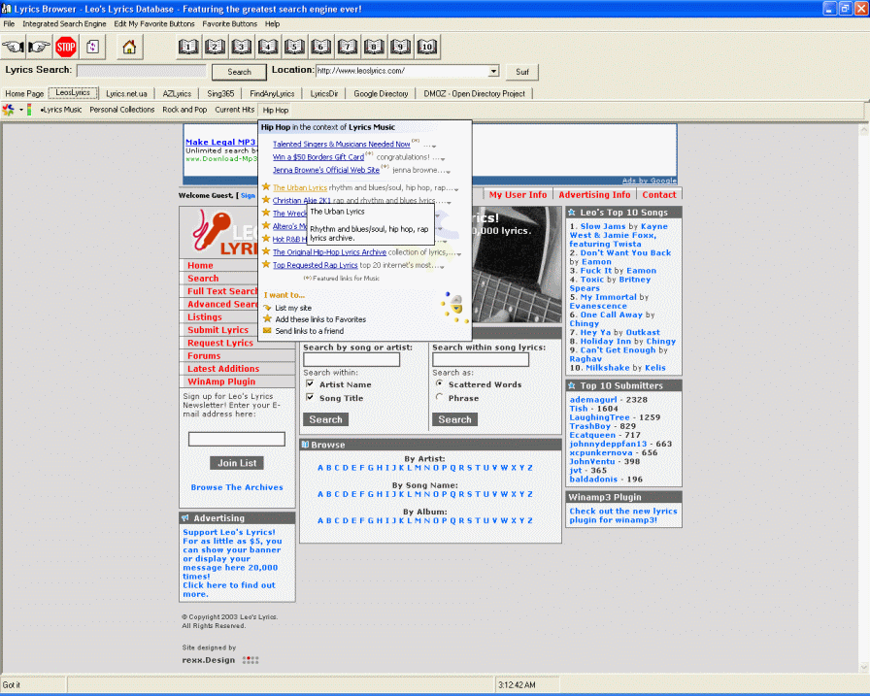Expand arrow after The Urban Lyrics entry
This screenshot has height=696, width=870.
[x=456, y=189]
